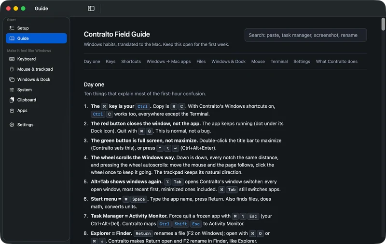
Task: Click 'Alt+Tab shows windows again' text
Action: [x=126, y=181]
